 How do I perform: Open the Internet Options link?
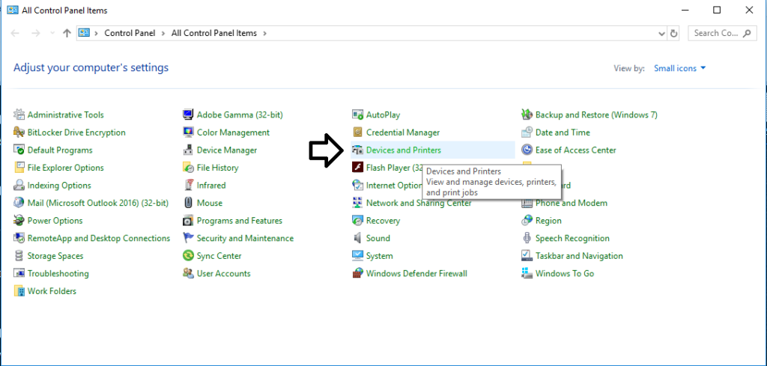point(394,185)
